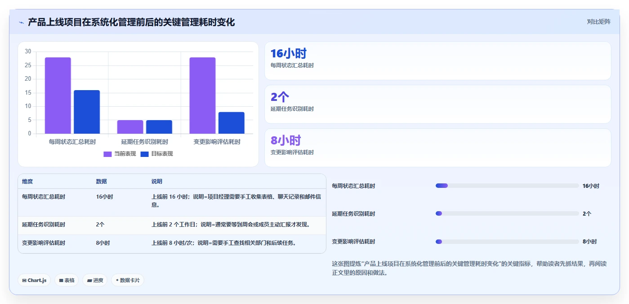Toggle the 当前表现 legend label text
Image resolution: width=629 pixels, height=304 pixels.
[125, 154]
